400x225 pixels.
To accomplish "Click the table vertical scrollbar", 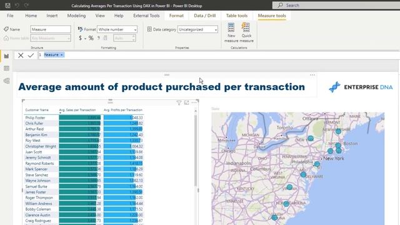I will coord(196,151).
